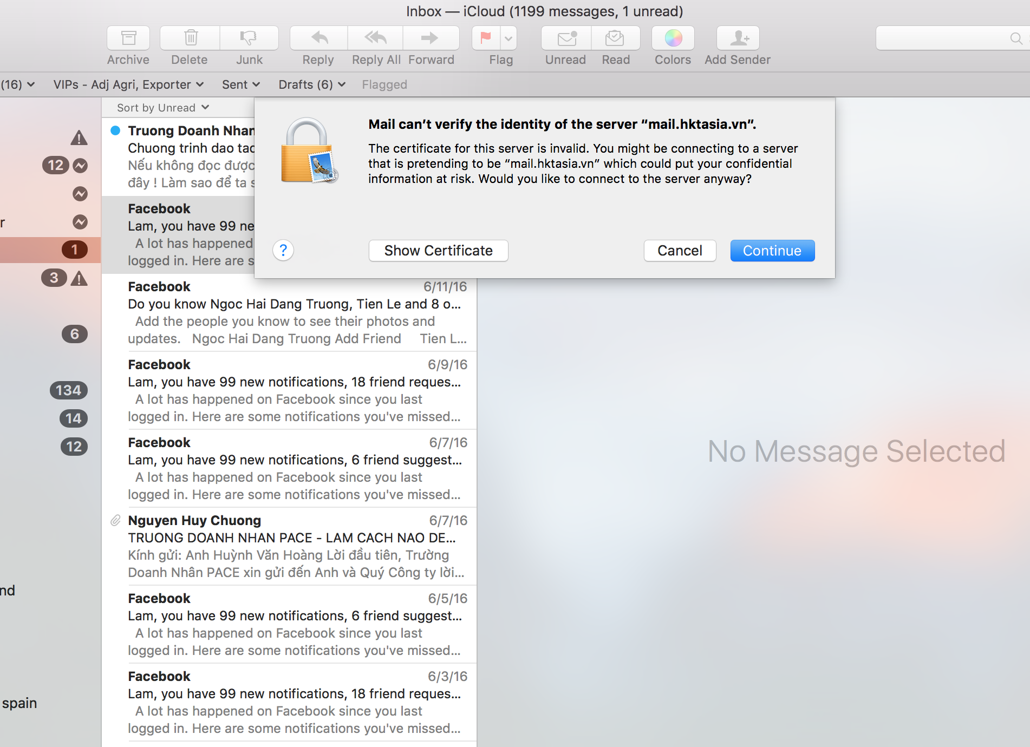
Task: Click Continue to connect anyway
Action: point(772,251)
